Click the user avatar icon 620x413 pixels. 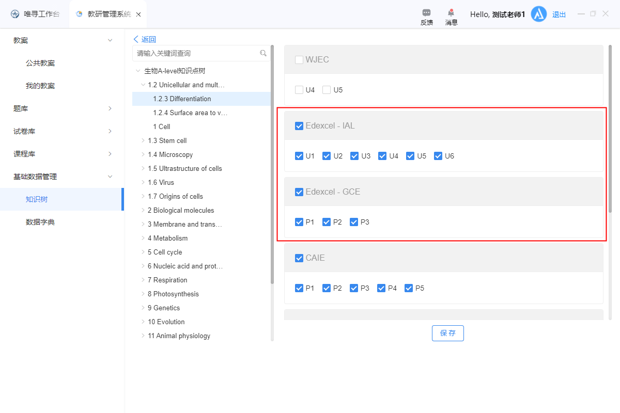tap(539, 14)
